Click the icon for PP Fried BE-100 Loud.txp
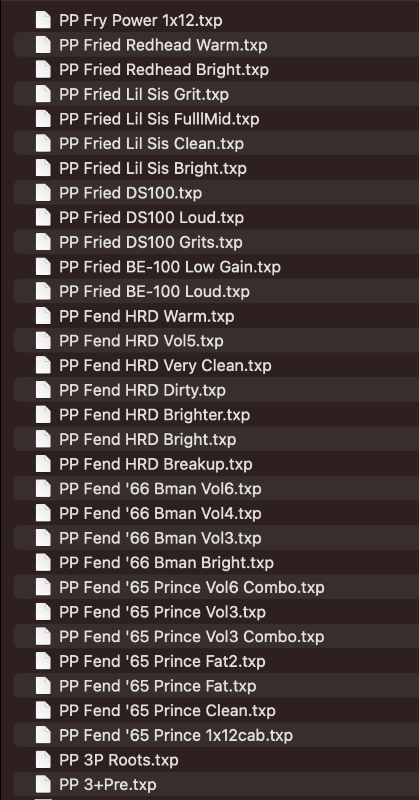 coord(43,292)
